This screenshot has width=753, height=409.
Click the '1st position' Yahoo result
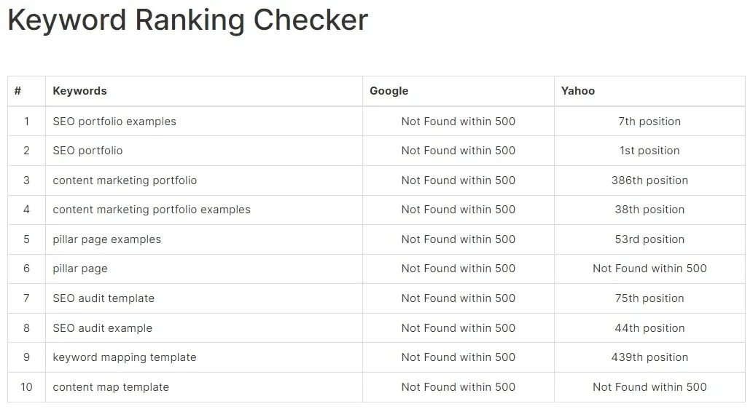(x=649, y=151)
